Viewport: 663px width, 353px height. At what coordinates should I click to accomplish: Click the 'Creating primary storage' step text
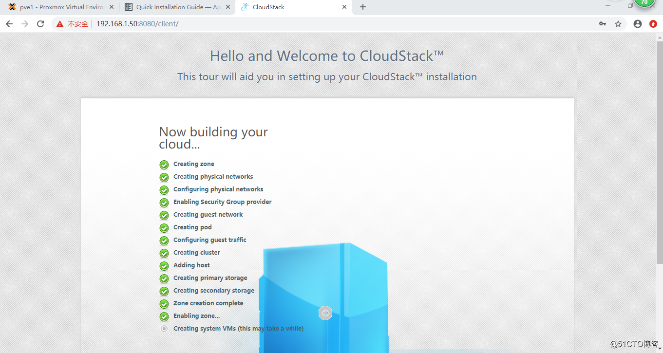click(210, 278)
